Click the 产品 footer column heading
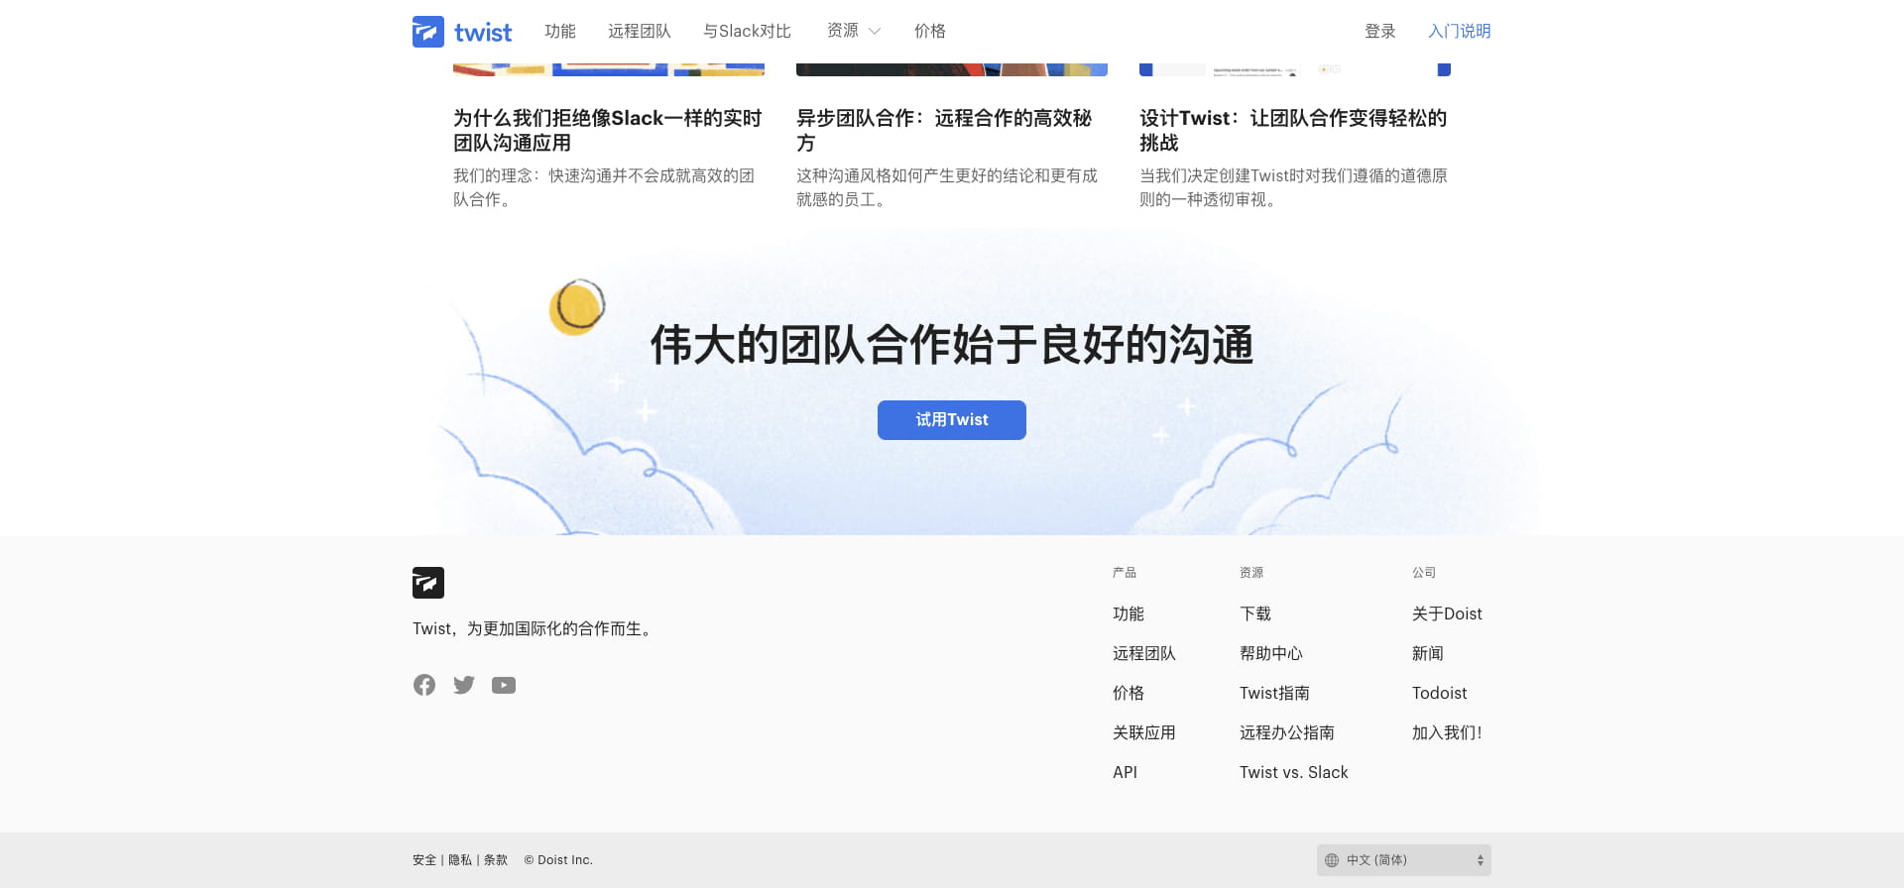 1125,573
